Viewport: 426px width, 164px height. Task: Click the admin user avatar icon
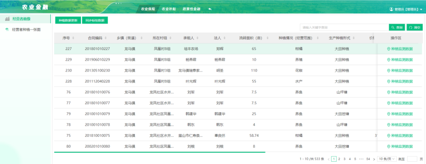click(391, 9)
